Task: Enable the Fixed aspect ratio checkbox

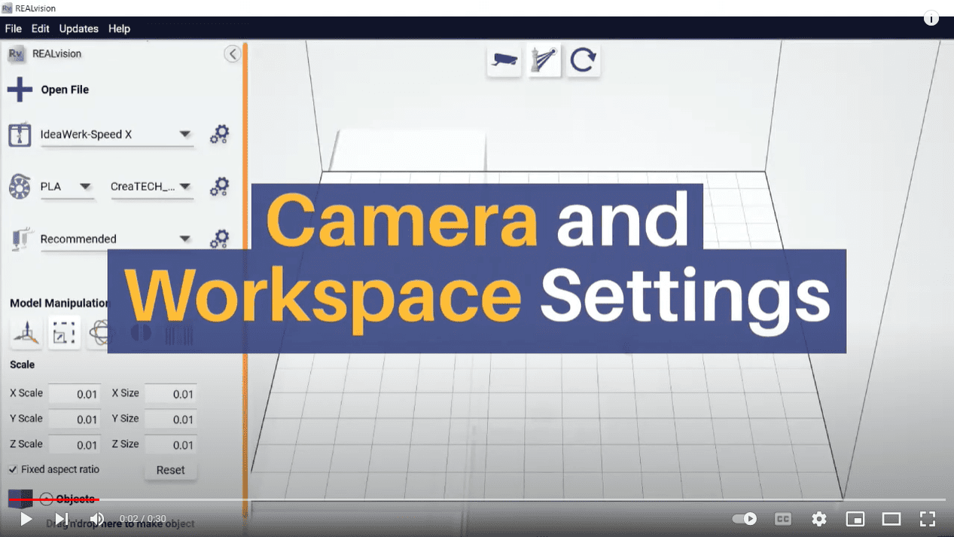Action: pos(14,469)
